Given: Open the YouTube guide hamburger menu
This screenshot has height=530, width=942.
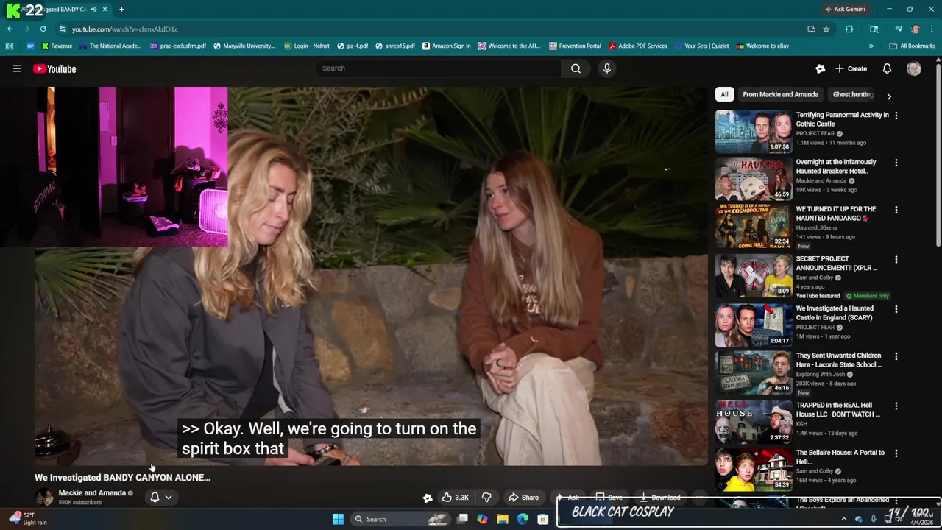Looking at the screenshot, I should (x=16, y=68).
